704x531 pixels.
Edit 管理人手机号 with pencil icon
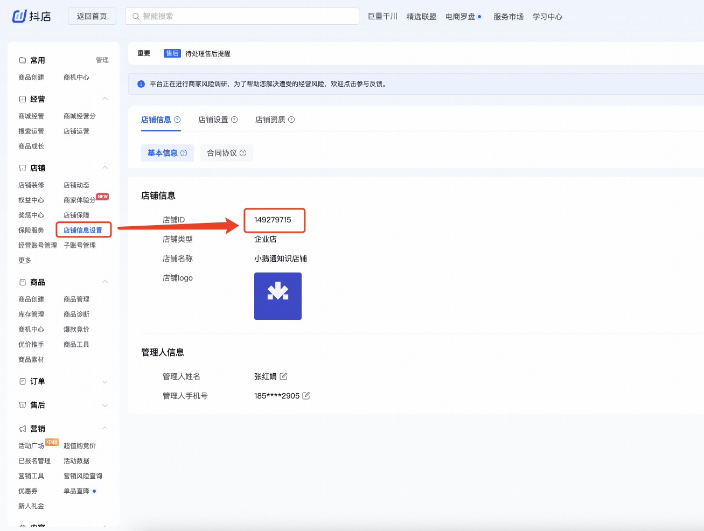click(306, 395)
